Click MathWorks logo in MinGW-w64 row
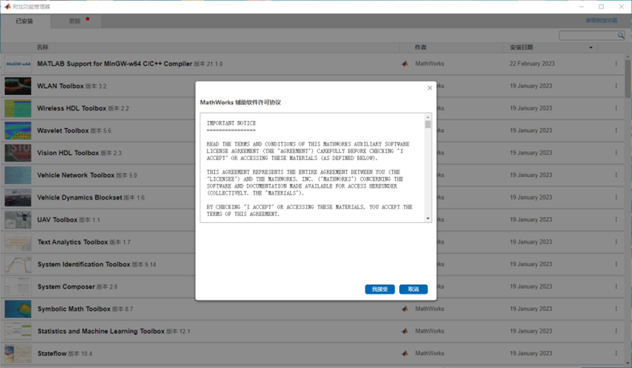Viewport: 632px width, 368px height. point(405,63)
